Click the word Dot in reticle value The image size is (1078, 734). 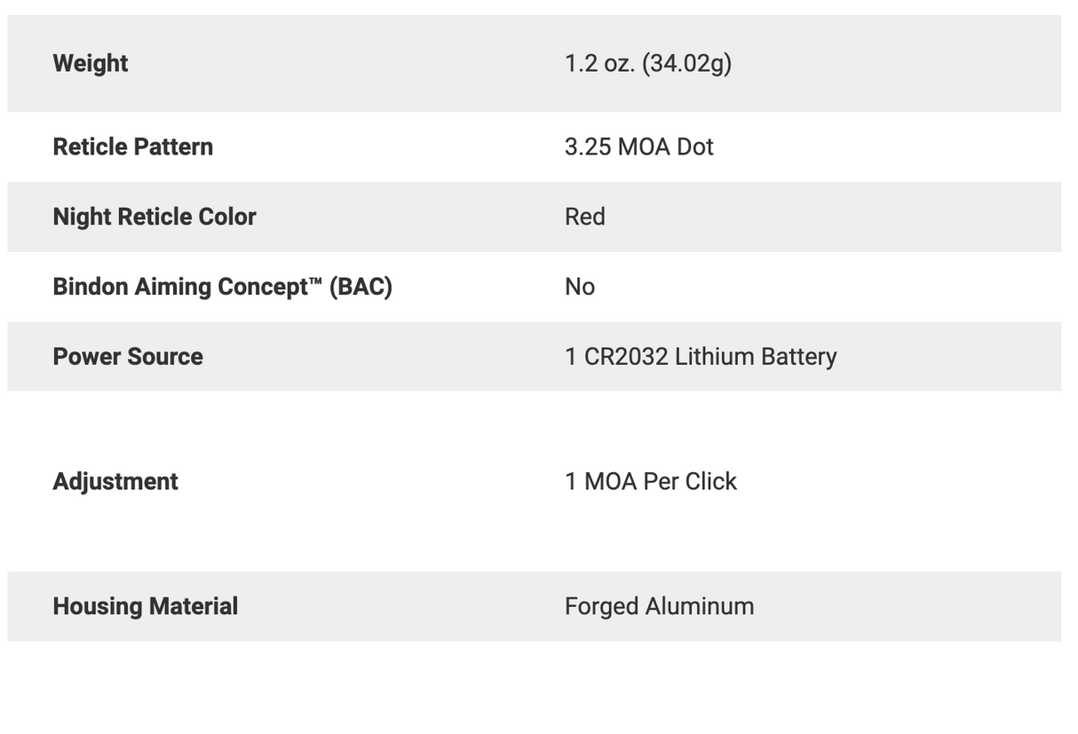click(x=695, y=146)
